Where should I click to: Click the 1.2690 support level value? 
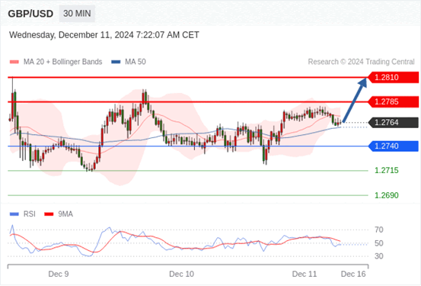pos(387,195)
